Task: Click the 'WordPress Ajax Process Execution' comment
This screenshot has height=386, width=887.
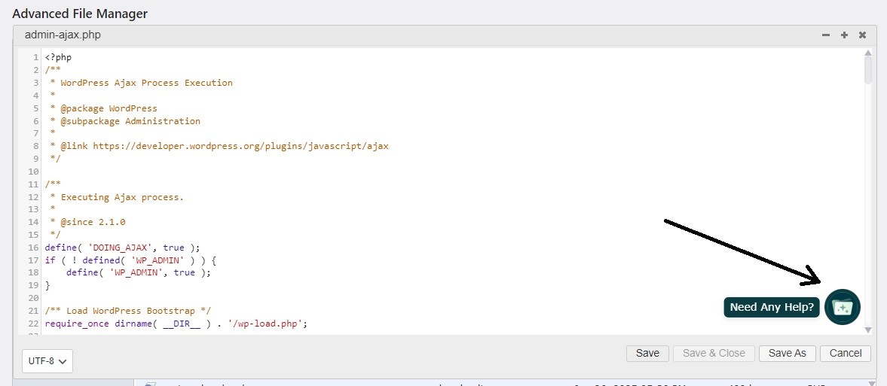Action: [x=146, y=83]
